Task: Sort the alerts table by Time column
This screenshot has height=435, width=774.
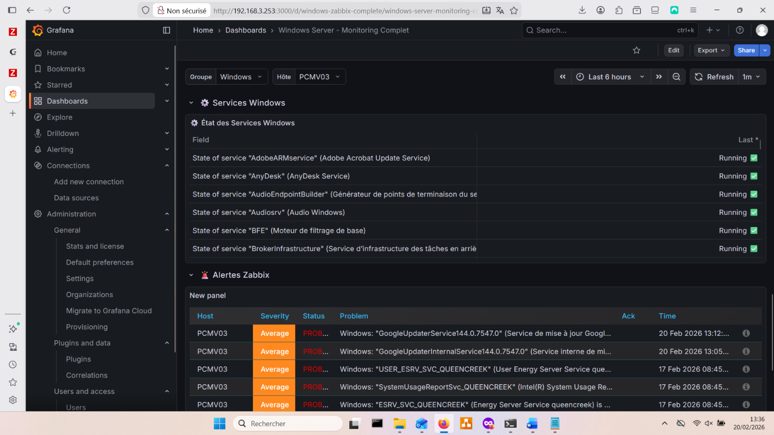Action: (x=667, y=316)
